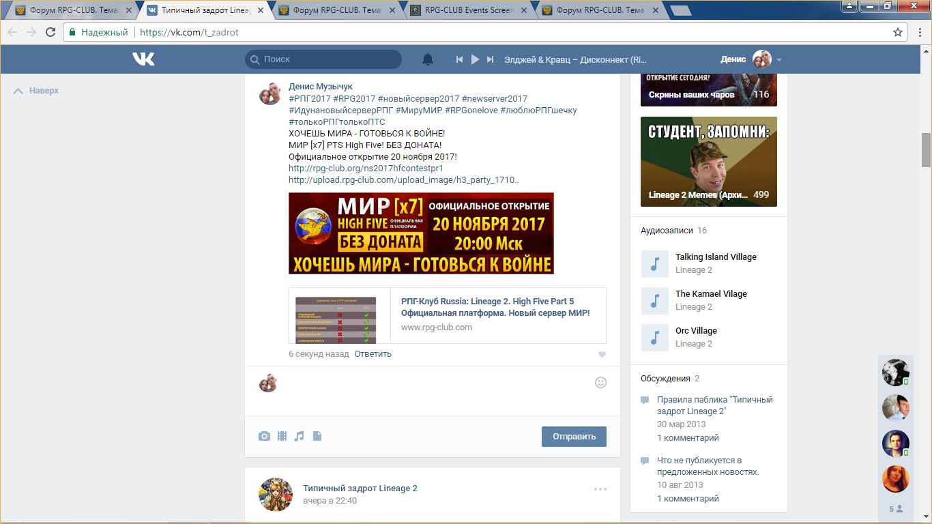Screen dimensions: 932x524
Task: Click the Отправить send button
Action: point(574,437)
